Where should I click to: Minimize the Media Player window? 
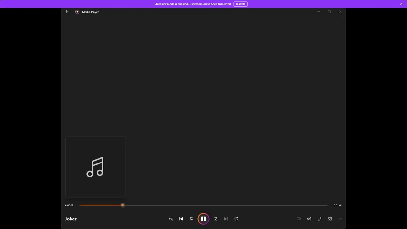318,12
